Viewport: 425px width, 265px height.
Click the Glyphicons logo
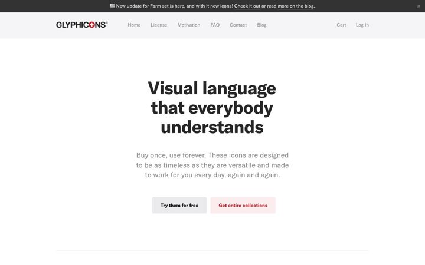click(x=82, y=25)
